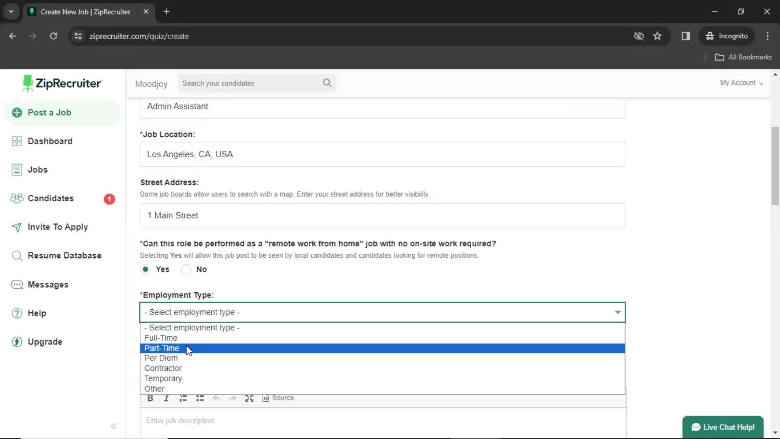Click the Source code icon
This screenshot has height=439, width=780.
pos(266,398)
